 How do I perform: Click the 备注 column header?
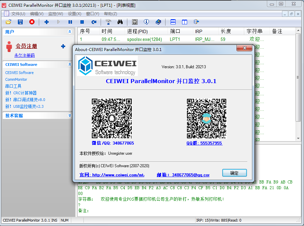pos(282,31)
